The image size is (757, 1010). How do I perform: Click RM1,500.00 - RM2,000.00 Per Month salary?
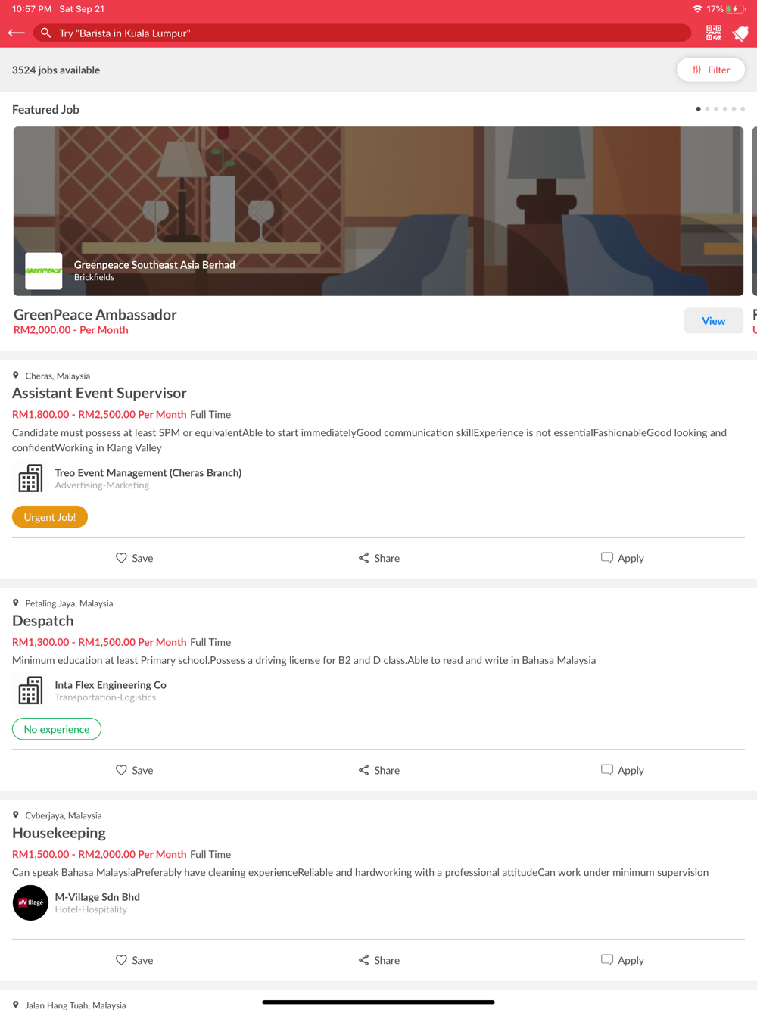pos(99,854)
